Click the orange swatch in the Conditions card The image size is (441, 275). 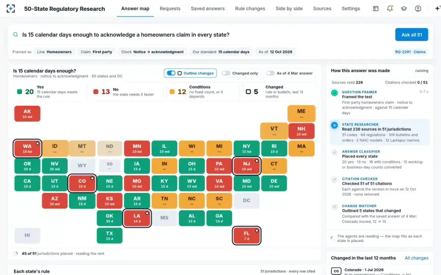[x=172, y=92]
